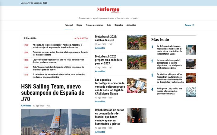
Task: Open the ZetaPlus inteligencia artificial headline
Action: (58, 68)
